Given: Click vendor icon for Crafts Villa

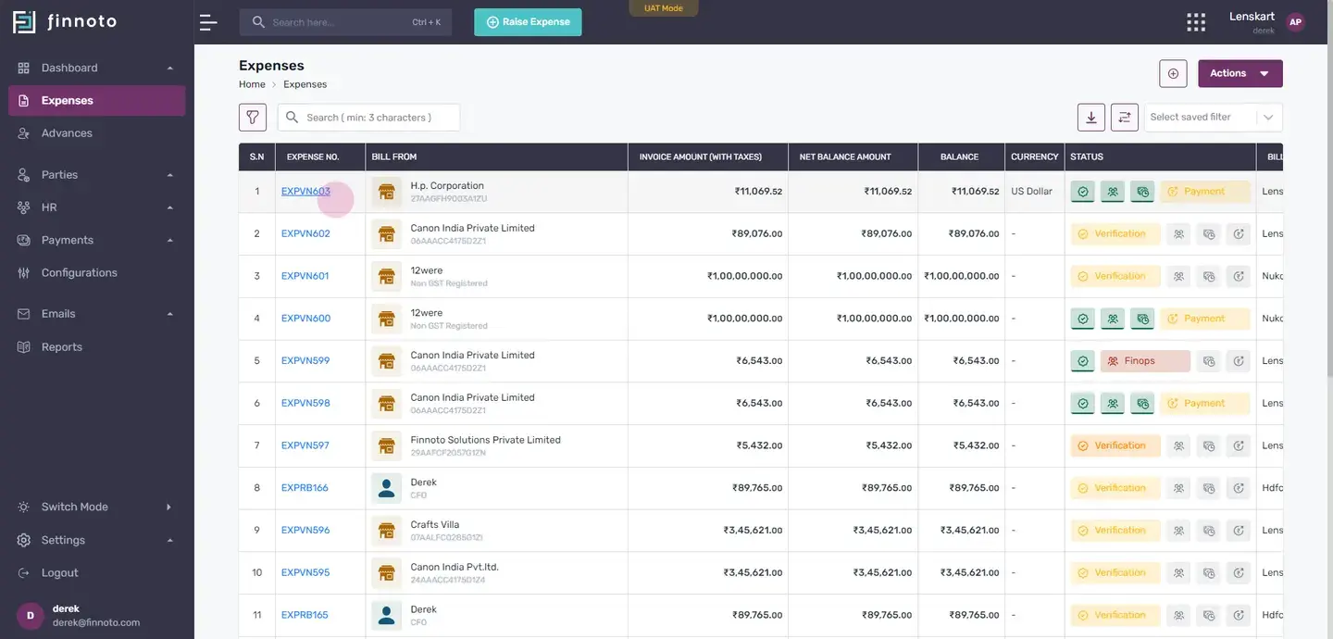Looking at the screenshot, I should (x=386, y=531).
